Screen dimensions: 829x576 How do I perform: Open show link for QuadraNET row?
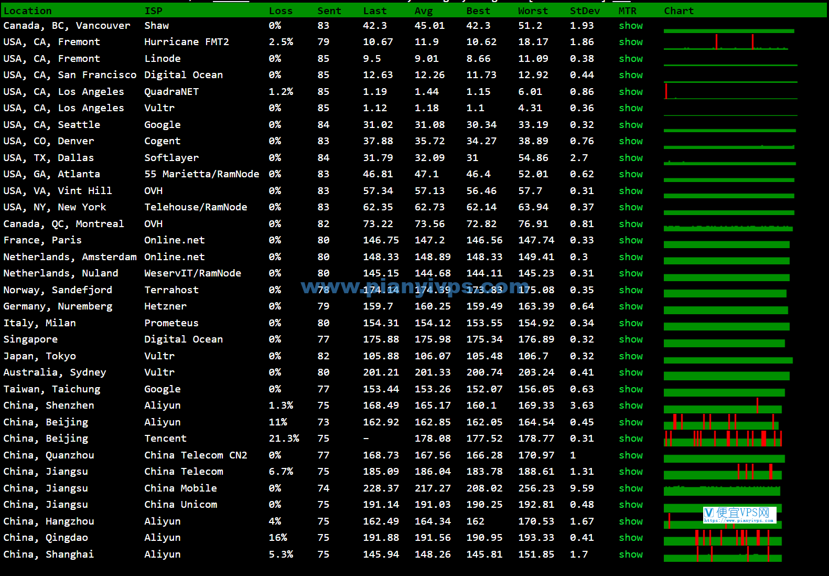pos(631,92)
